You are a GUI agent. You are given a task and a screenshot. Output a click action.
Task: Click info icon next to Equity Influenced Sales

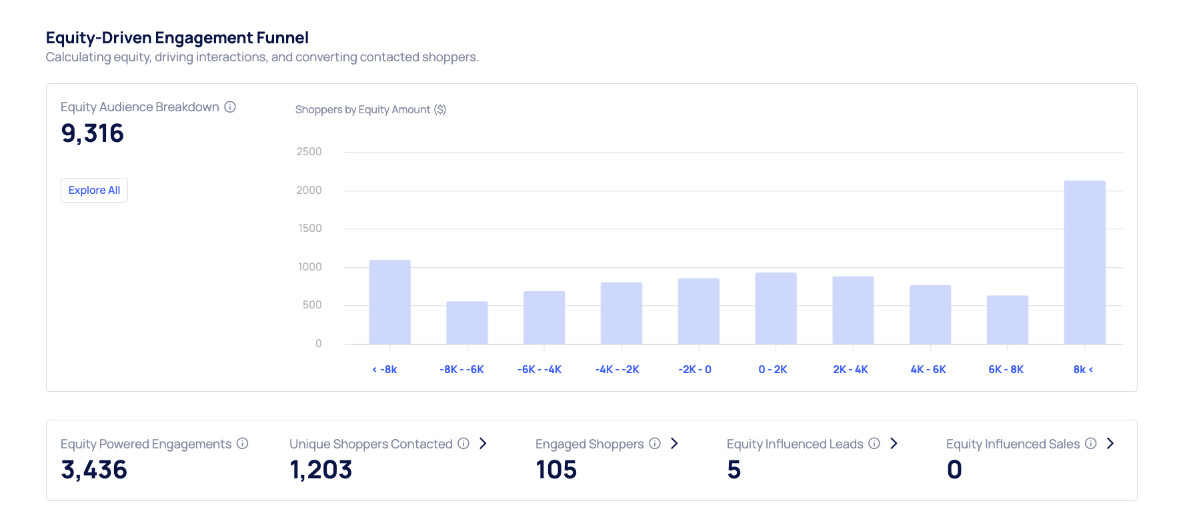[1091, 444]
